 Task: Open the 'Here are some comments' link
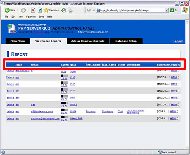135,111
